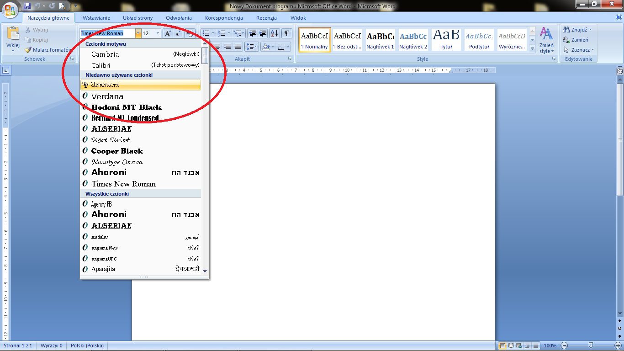This screenshot has height=351, width=624.
Task: Expand bullets list dropdown arrow
Action: point(213,33)
